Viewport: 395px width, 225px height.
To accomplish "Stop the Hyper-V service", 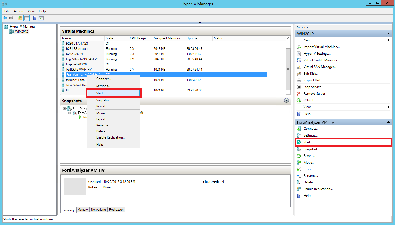I will pyautogui.click(x=313, y=87).
